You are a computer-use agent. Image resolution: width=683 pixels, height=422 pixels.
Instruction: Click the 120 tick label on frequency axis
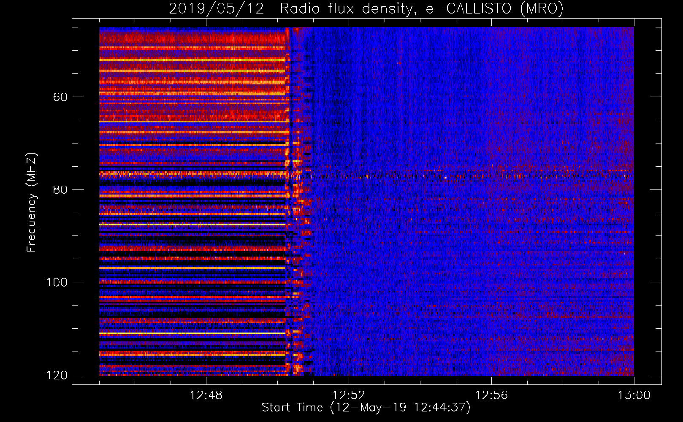tap(57, 375)
